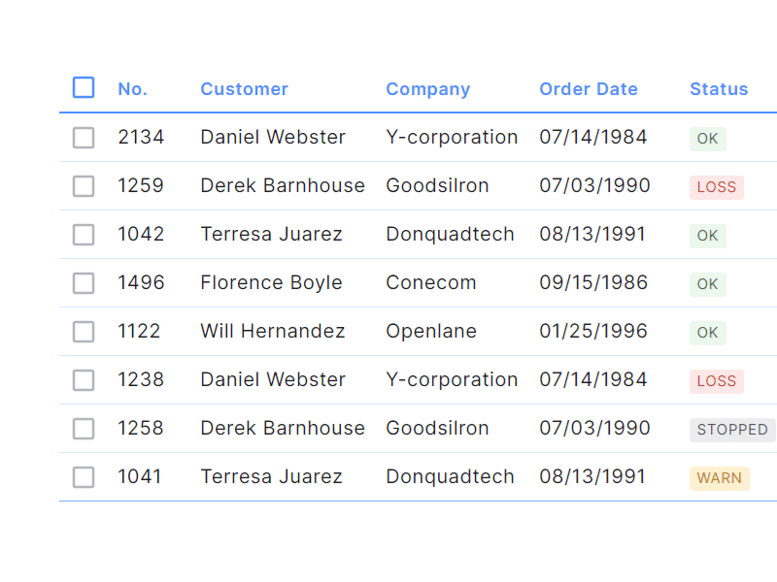Click the OK badge for order 2134
The width and height of the screenshot is (777, 582).
point(707,139)
